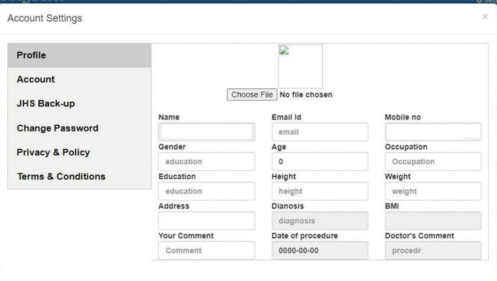Select the Weight input box
Image resolution: width=497 pixels, height=281 pixels.
coord(433,191)
